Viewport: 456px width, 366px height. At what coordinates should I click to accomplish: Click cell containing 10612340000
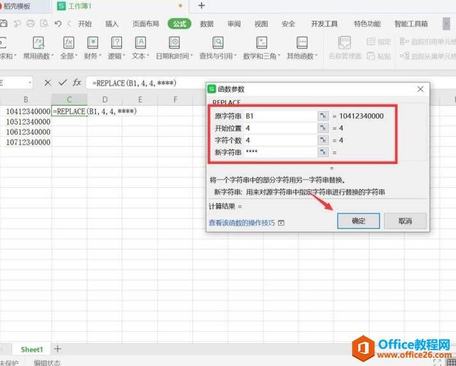pyautogui.click(x=26, y=132)
